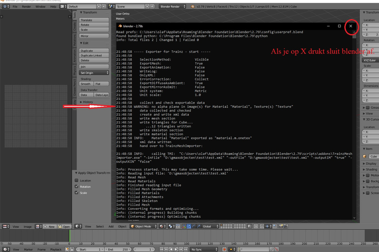The height and width of the screenshot is (252, 379).
Task: Uncheck Scale in Apply Object Transform
Action: [x=76, y=192]
